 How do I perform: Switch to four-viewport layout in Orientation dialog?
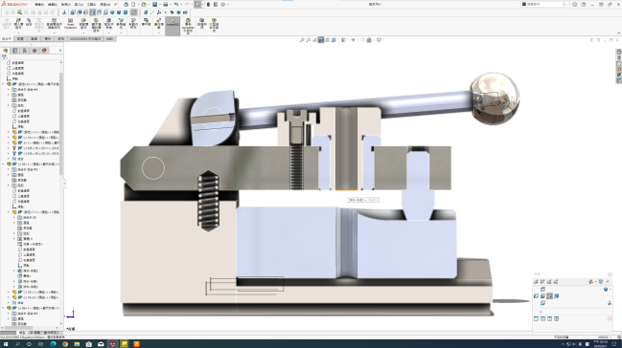point(557,318)
